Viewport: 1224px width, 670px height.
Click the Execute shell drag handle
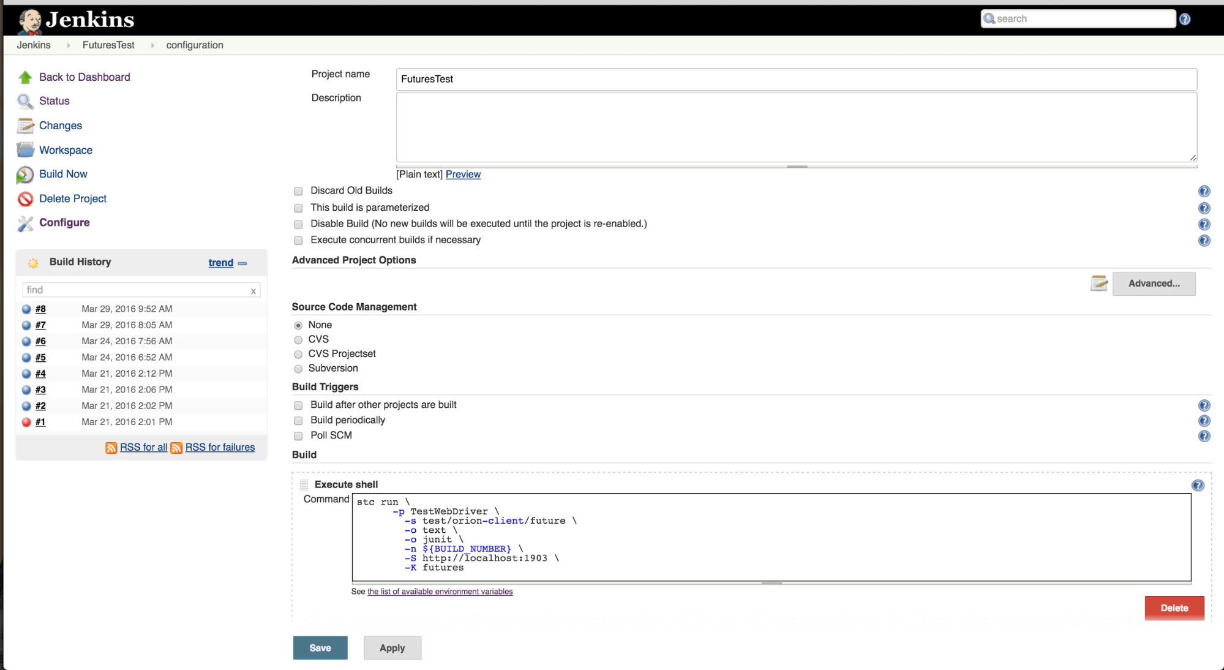click(x=304, y=484)
